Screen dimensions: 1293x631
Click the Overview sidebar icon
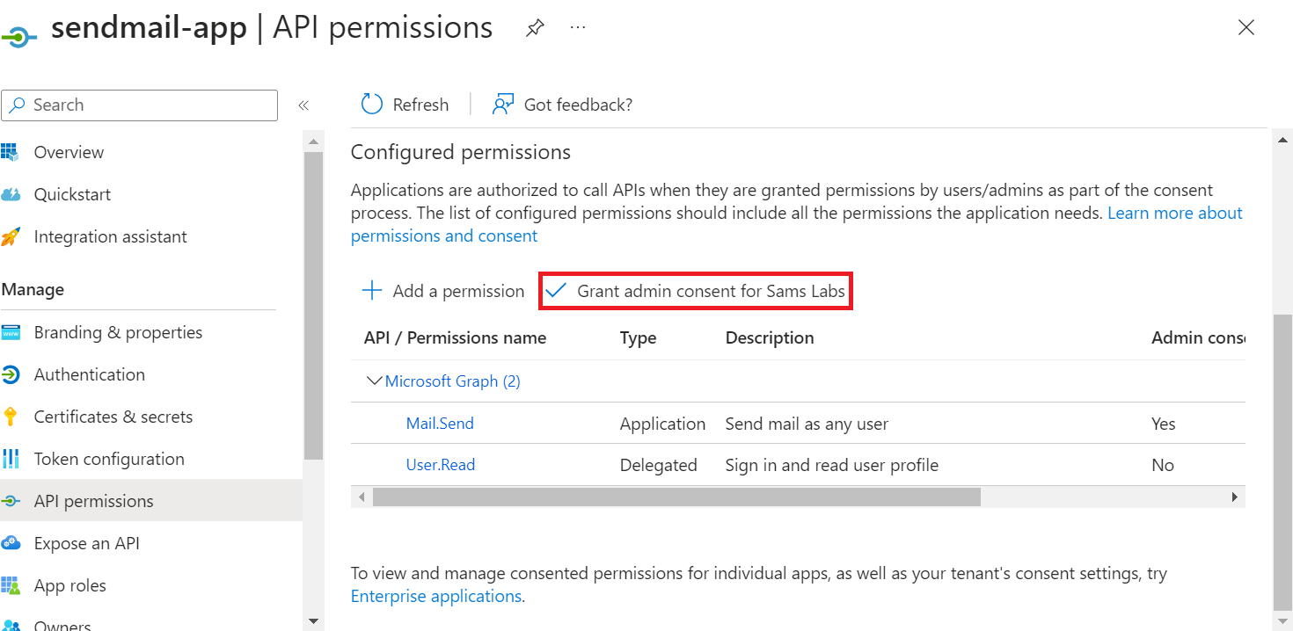11,152
